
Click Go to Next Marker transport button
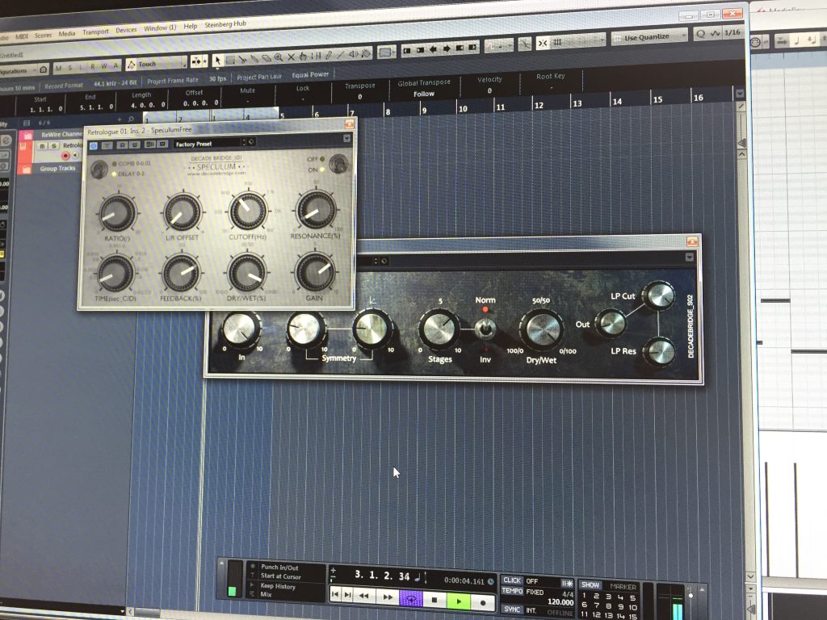click(347, 595)
